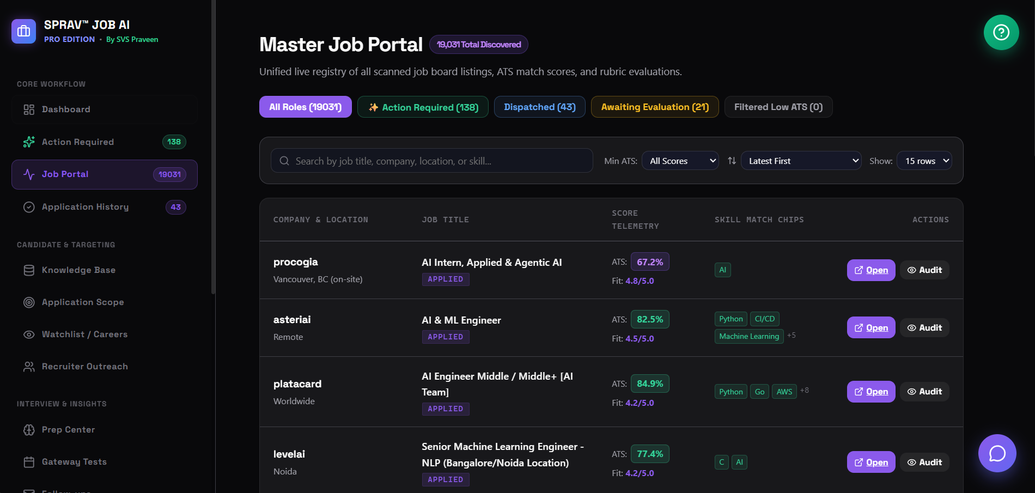Click the 138 badge beside Action Required
Viewport: 1035px width, 493px height.
tap(174, 142)
